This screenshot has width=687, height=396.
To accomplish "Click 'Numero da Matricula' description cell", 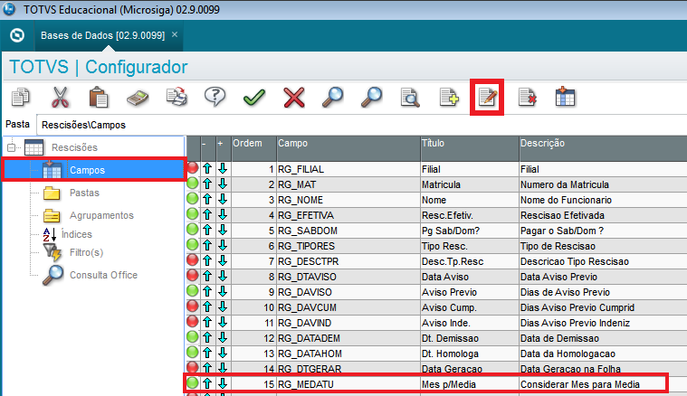I will pyautogui.click(x=603, y=184).
